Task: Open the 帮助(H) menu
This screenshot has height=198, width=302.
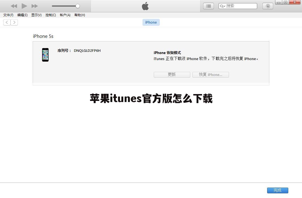Action: click(80, 15)
